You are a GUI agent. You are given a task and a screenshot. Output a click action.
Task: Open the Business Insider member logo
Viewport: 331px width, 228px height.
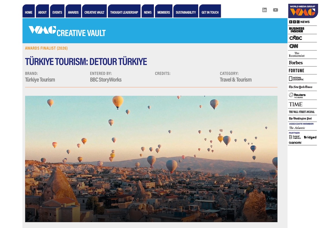[x=297, y=30]
